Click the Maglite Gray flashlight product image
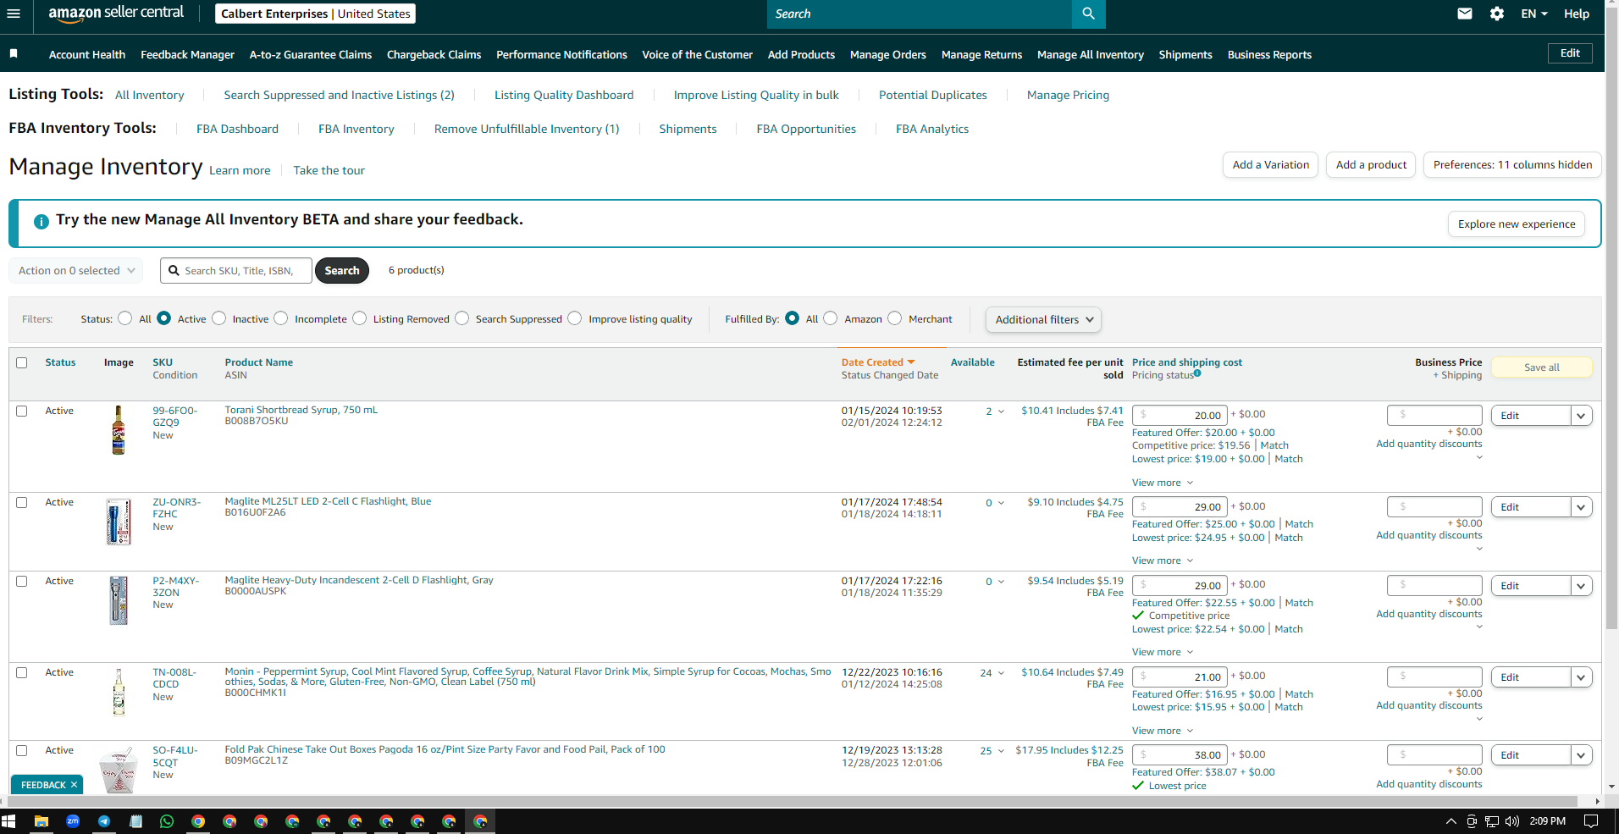Screen dimensions: 1619x834 point(119,600)
